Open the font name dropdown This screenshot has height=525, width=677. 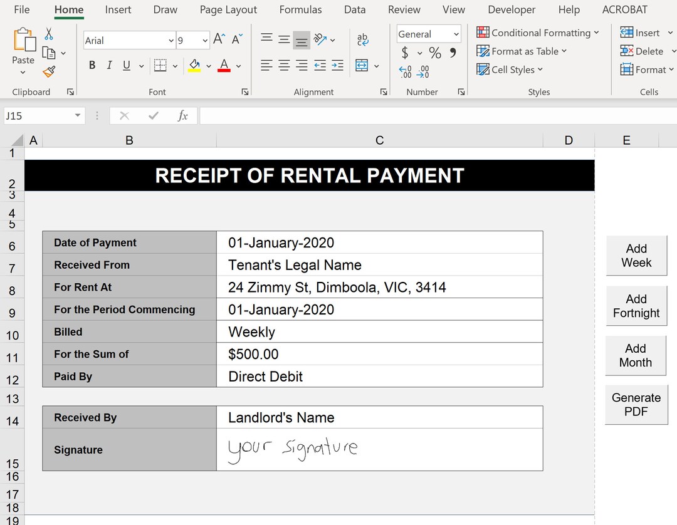(170, 39)
